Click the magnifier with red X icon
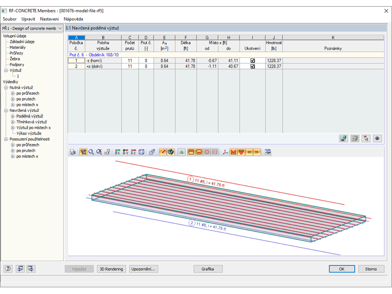The height and width of the screenshot is (294, 392). 99,152
